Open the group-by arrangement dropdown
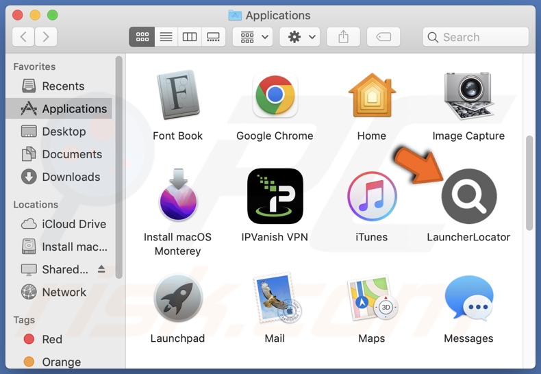This screenshot has width=541, height=374. (253, 36)
